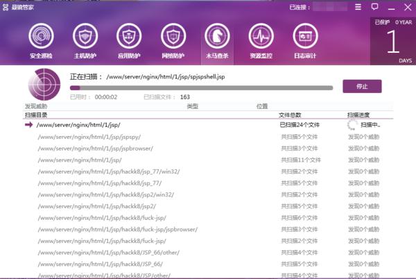Click the 位置 column header
This screenshot has height=279, width=416.
(x=262, y=106)
